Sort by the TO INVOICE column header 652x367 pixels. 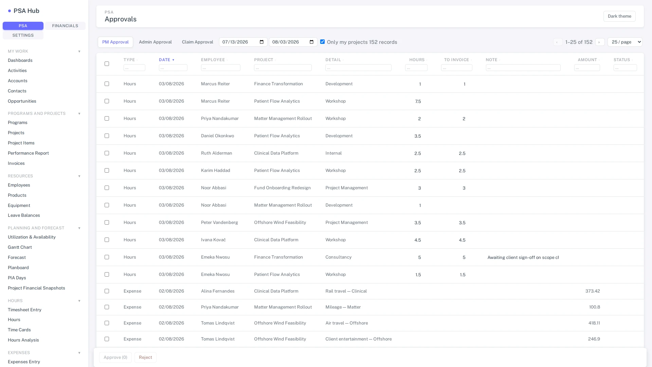coord(456,60)
